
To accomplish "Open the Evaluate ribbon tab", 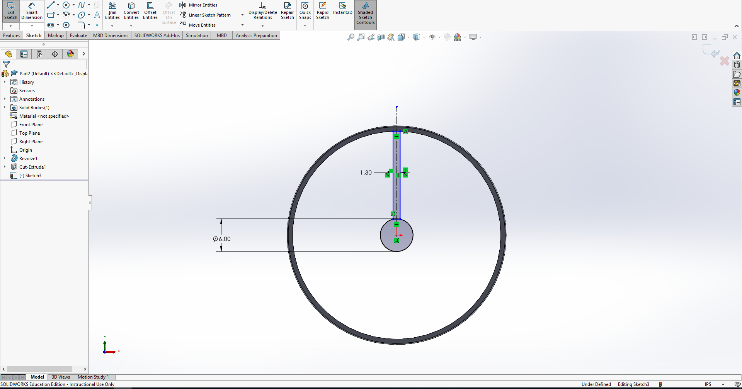I will click(x=78, y=35).
